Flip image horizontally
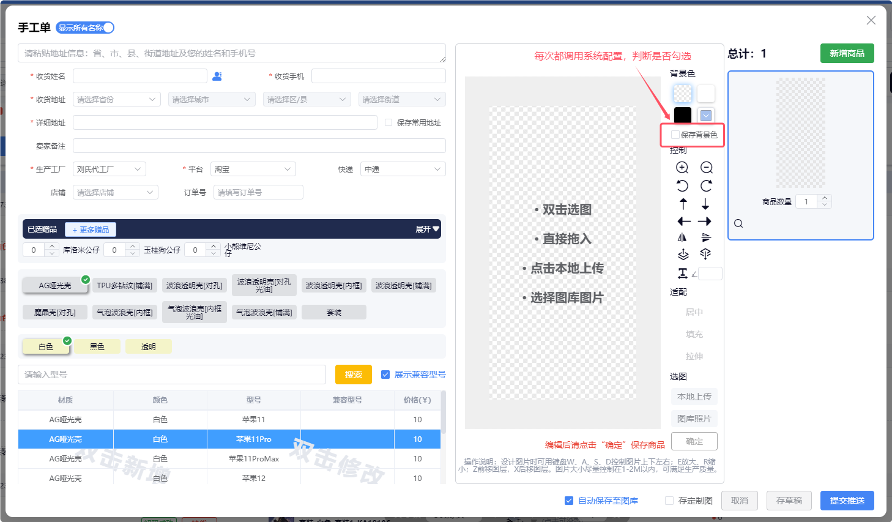This screenshot has height=522, width=892. click(x=682, y=237)
